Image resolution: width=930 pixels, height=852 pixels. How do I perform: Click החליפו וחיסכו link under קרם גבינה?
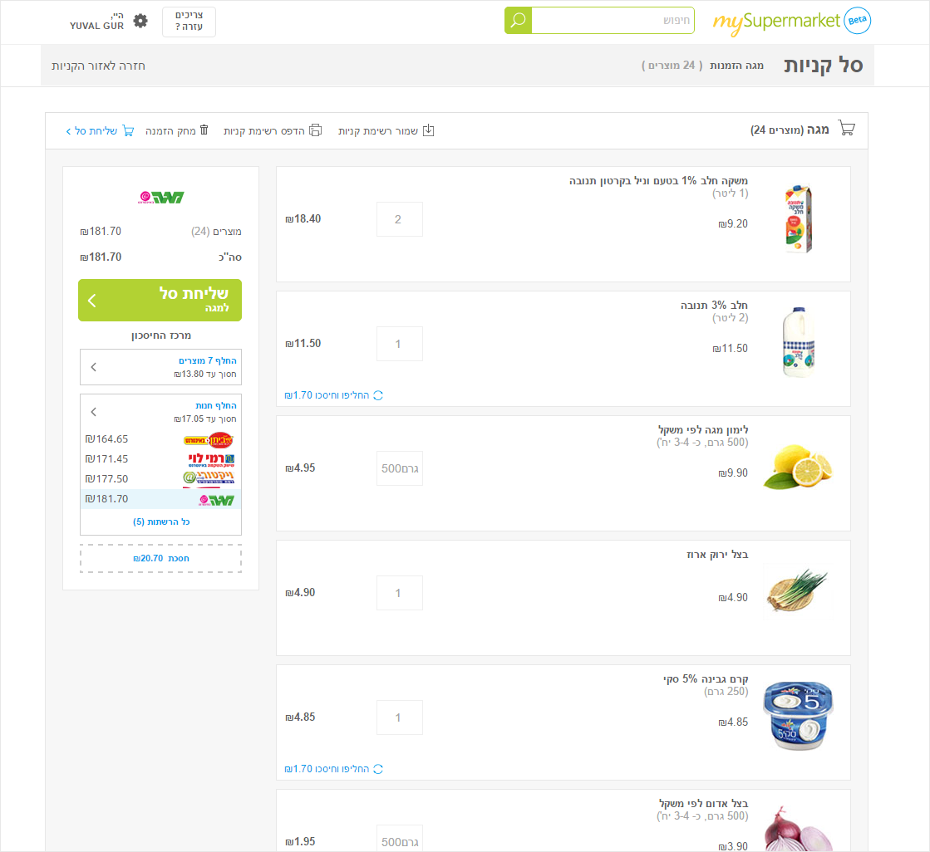point(327,769)
